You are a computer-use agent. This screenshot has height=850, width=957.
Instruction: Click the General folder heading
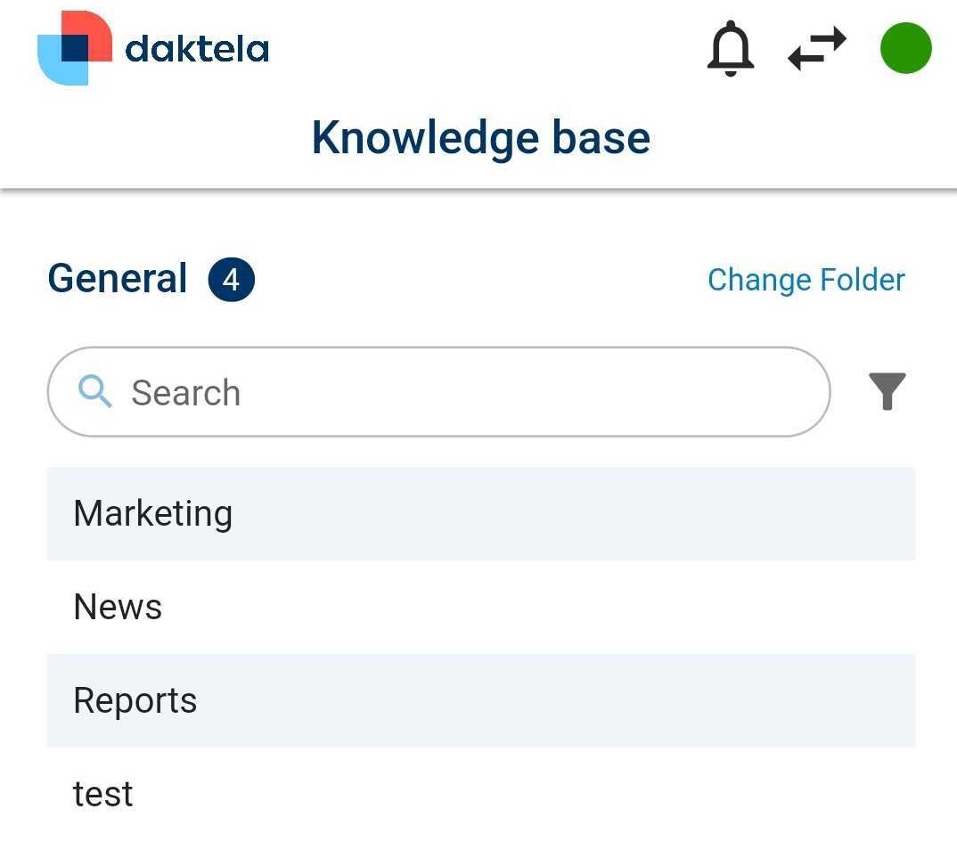click(x=118, y=279)
